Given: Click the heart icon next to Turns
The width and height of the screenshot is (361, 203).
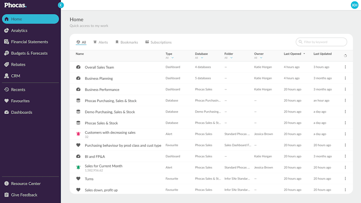Looking at the screenshot, I should pos(78,179).
